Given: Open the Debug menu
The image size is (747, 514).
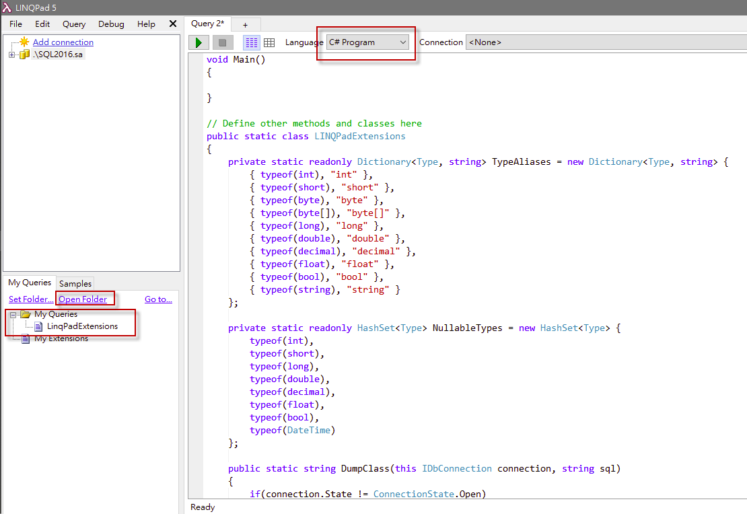Looking at the screenshot, I should (x=111, y=24).
